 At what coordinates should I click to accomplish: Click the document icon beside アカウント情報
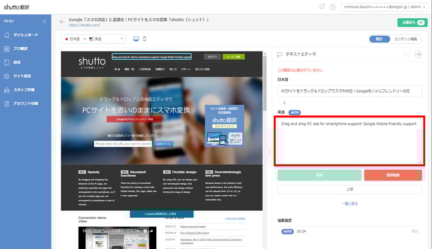[x=7, y=104]
